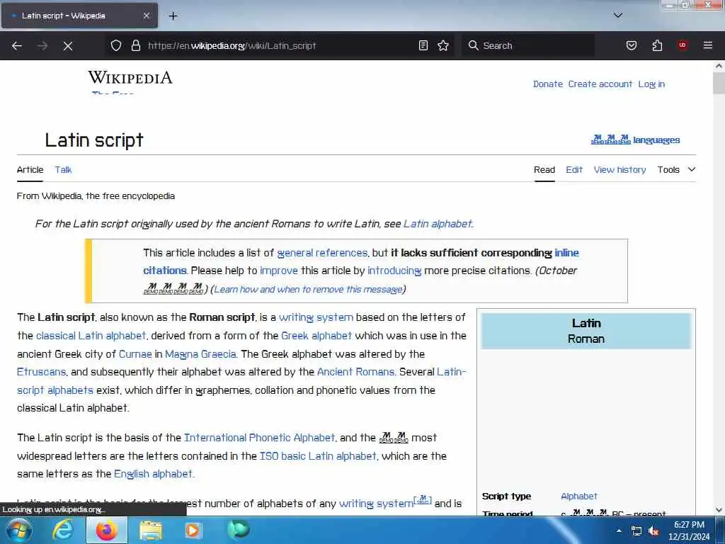Open the Greek alphabet link
This screenshot has width=725, height=544.
coord(316,336)
